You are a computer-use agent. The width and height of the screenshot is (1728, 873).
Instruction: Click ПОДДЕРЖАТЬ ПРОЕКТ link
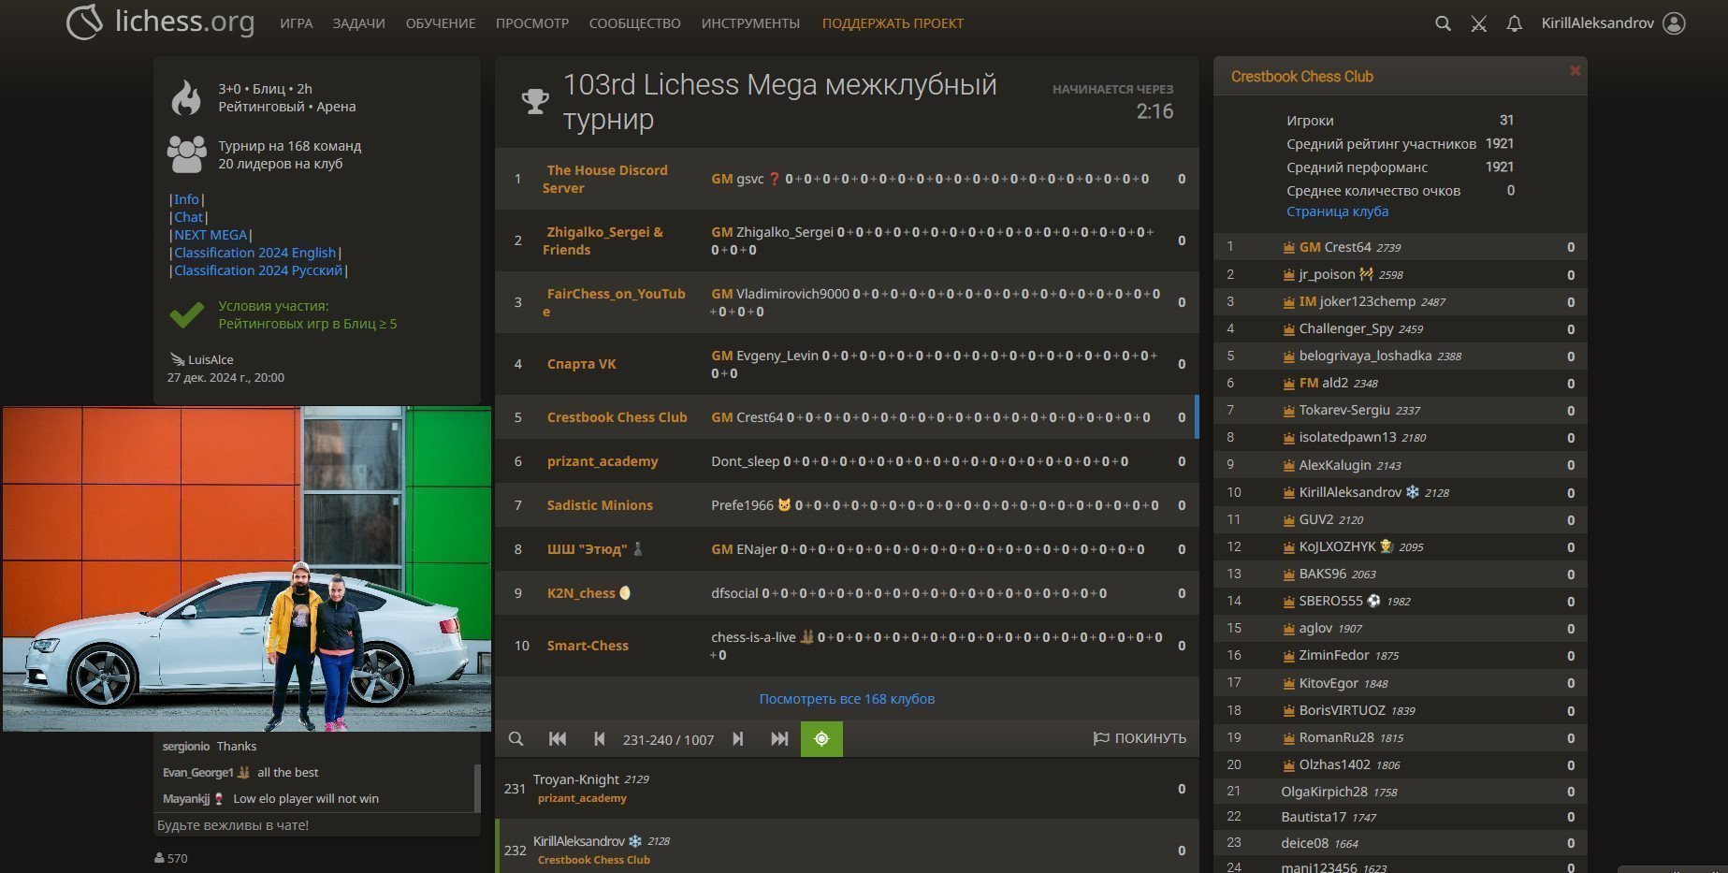coord(893,23)
